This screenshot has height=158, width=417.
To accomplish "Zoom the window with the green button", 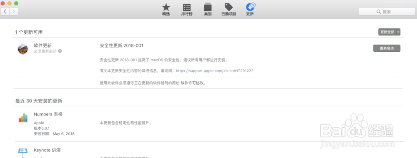I will [16, 3].
